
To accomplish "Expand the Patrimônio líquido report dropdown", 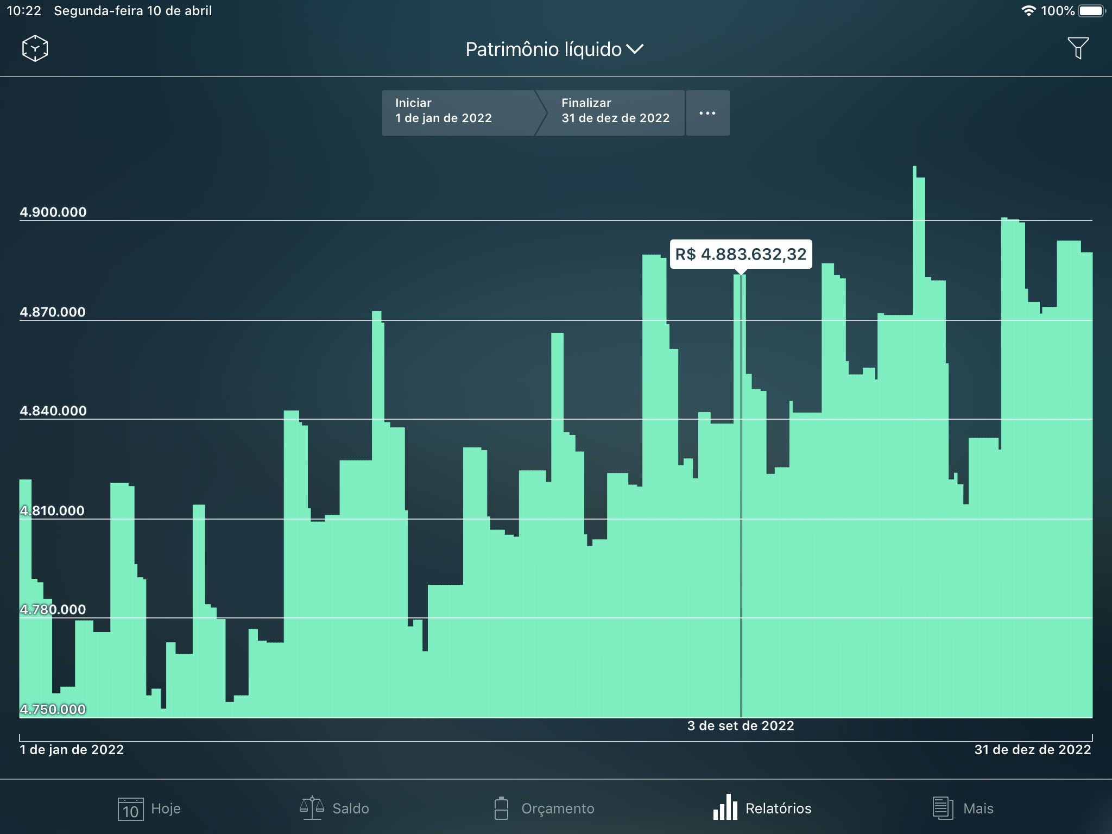I will (554, 49).
